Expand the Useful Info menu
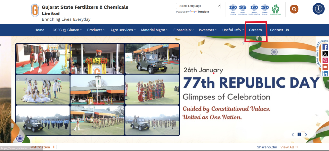This screenshot has width=329, height=151. tap(233, 30)
